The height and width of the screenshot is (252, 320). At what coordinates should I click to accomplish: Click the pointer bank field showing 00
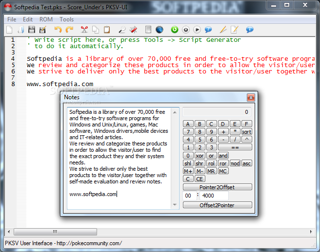[190, 196]
